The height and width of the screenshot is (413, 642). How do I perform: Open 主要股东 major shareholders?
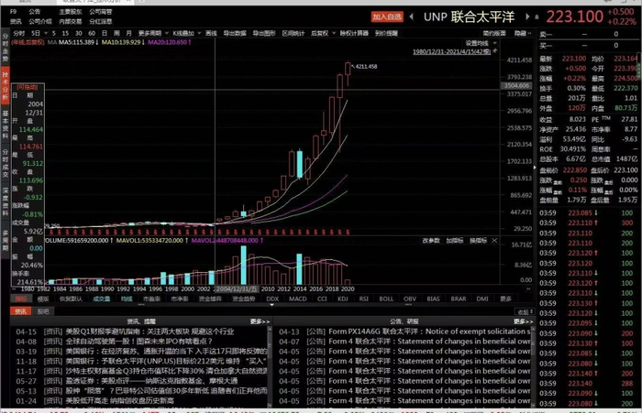coord(71,12)
